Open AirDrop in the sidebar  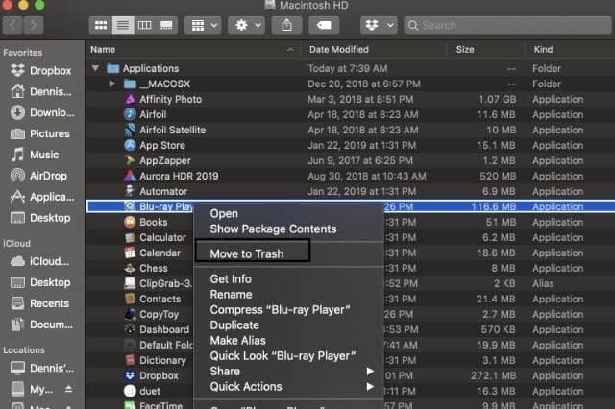click(x=49, y=176)
